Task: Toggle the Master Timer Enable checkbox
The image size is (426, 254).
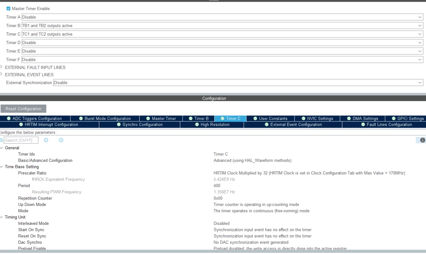Action: click(x=8, y=9)
